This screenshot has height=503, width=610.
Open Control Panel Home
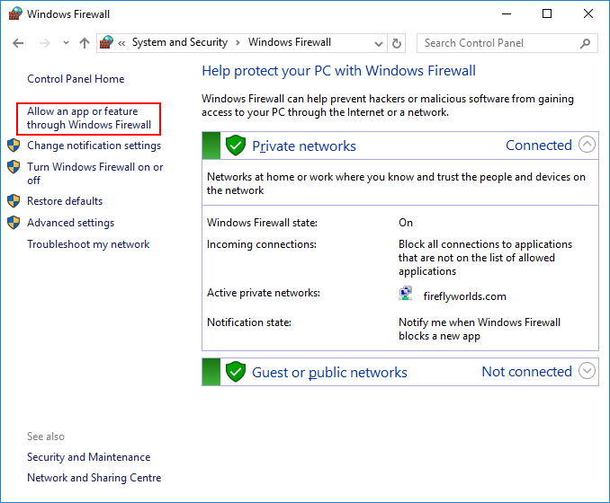(x=76, y=79)
